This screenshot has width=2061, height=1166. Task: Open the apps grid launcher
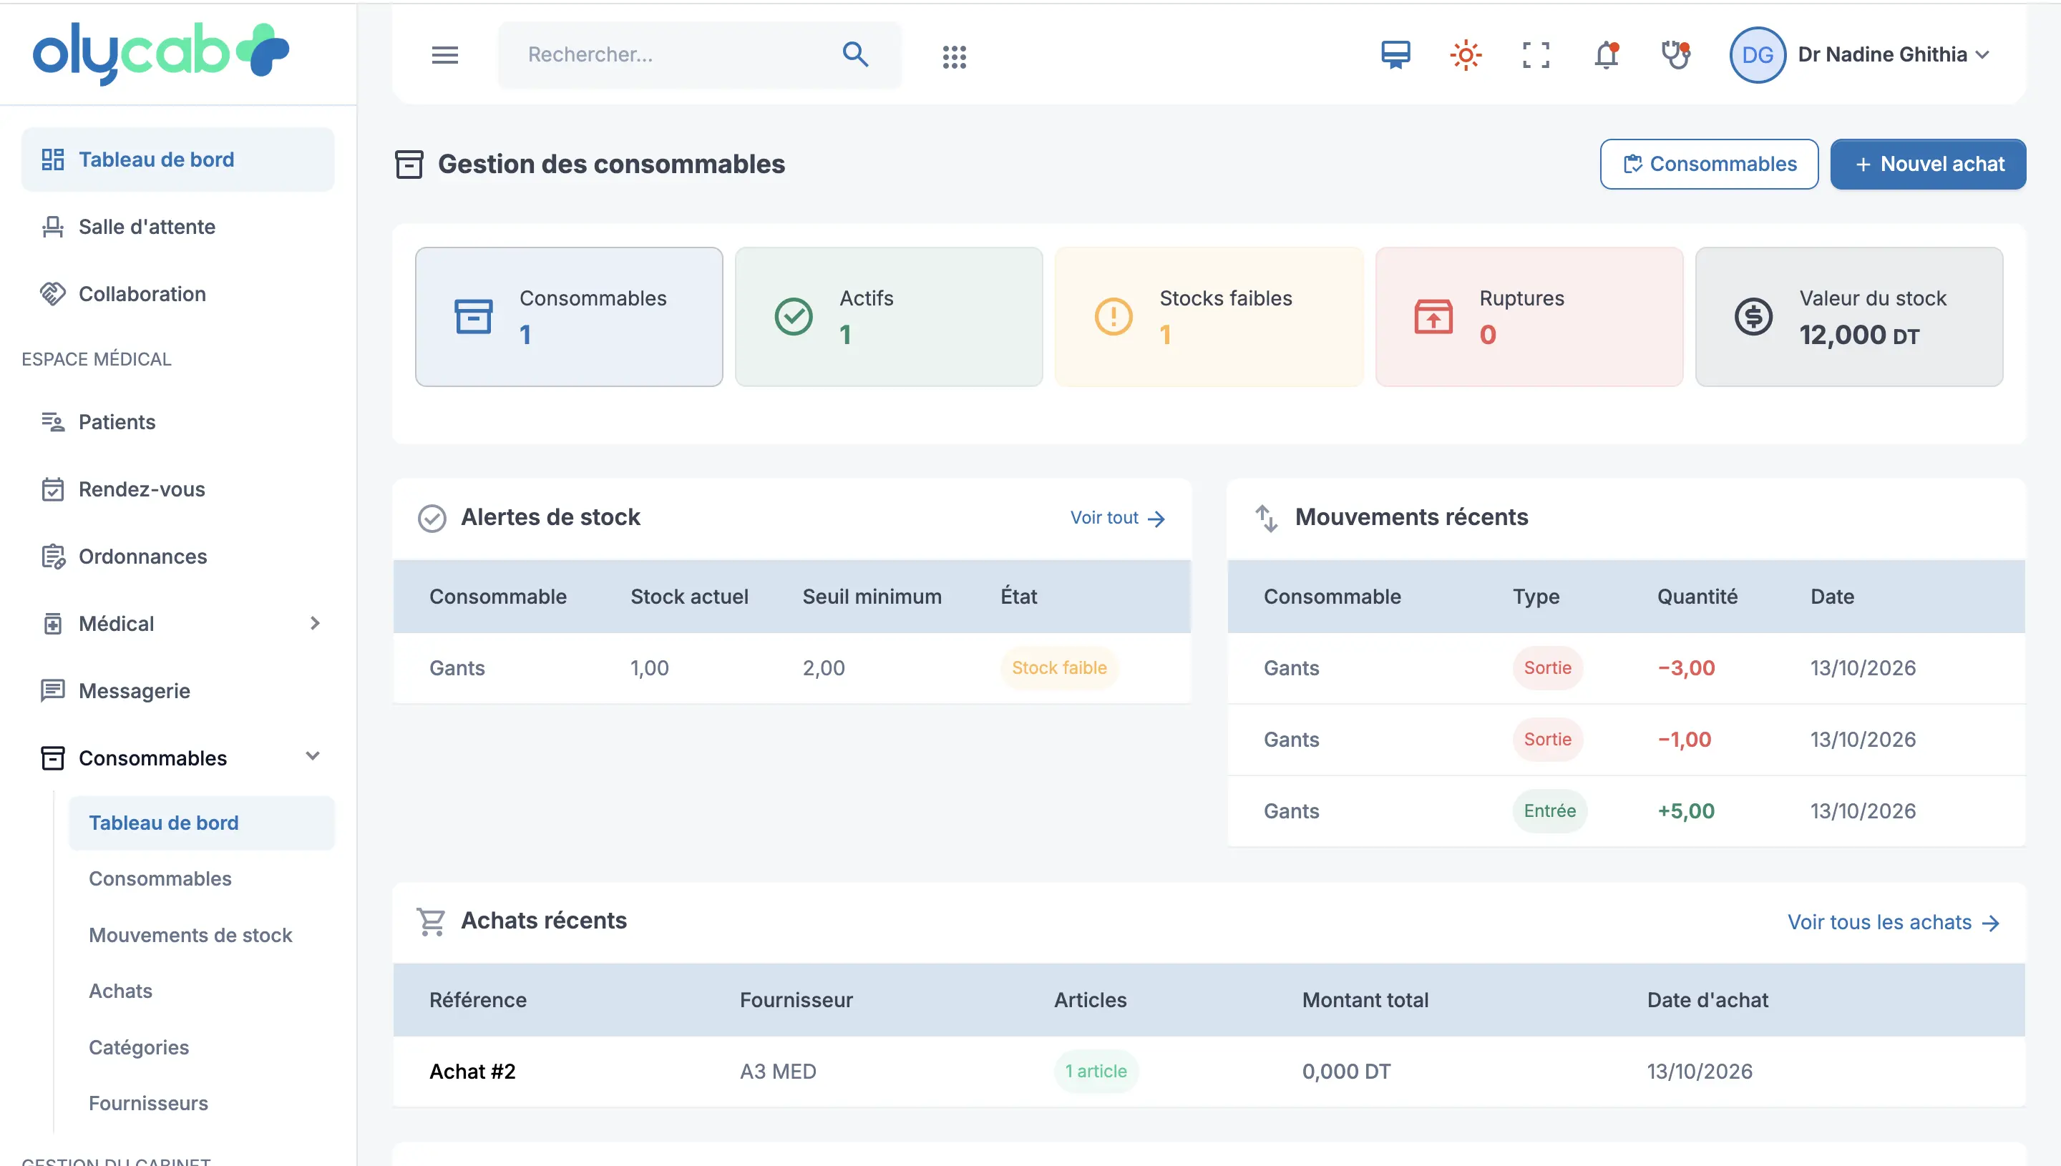point(954,56)
